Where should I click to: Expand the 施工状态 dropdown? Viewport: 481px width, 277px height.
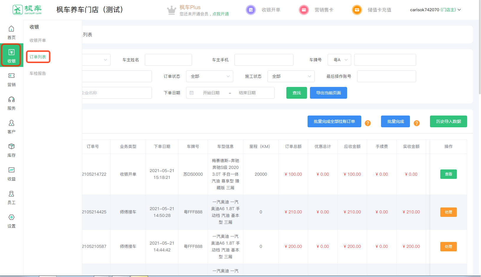point(291,76)
